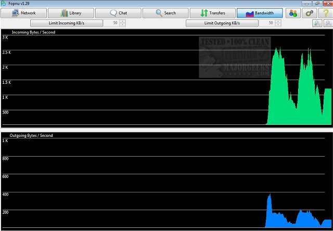Viewport: 333px width, 231px height.
Task: Click incoming limit value field
Action: pyautogui.click(x=111, y=23)
